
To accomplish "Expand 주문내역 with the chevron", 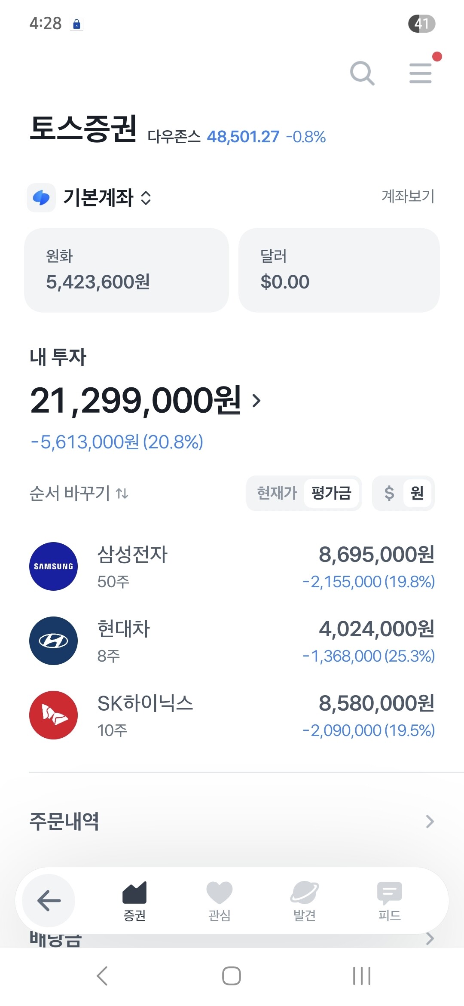I will point(430,821).
